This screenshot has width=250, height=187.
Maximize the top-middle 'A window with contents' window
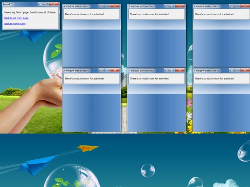pyautogui.click(x=172, y=6)
